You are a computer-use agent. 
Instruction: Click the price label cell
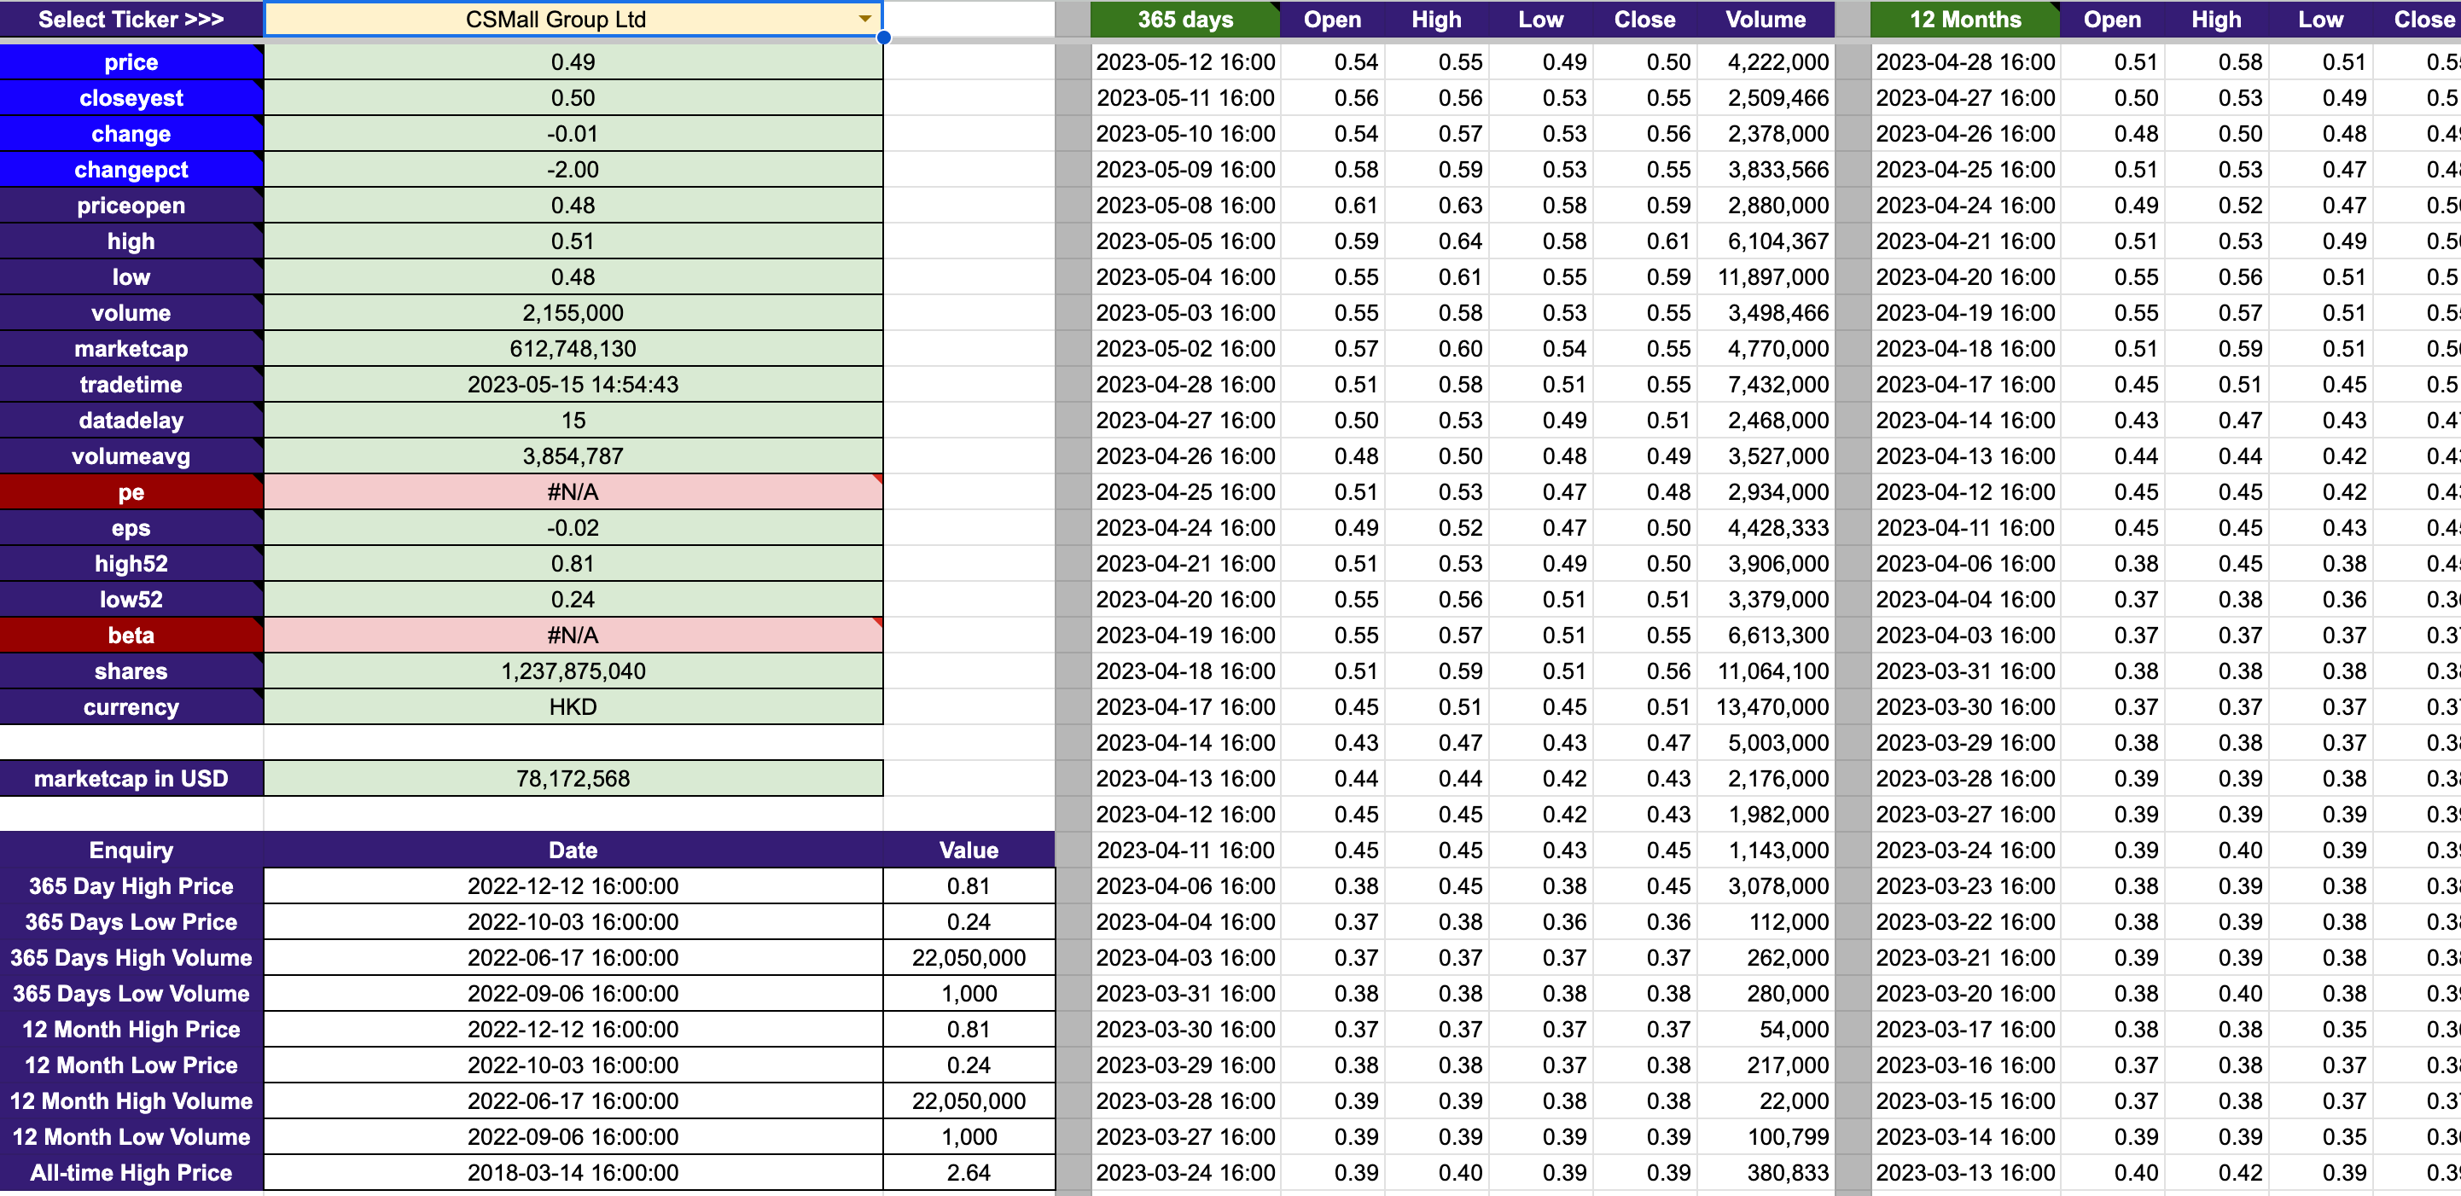[131, 62]
